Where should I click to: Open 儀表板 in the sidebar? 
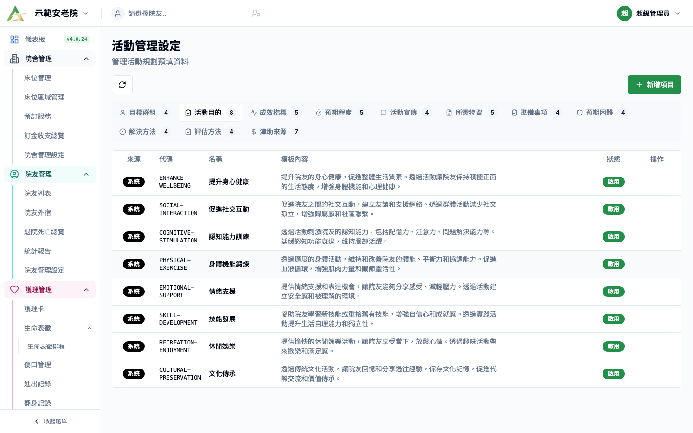click(x=50, y=39)
